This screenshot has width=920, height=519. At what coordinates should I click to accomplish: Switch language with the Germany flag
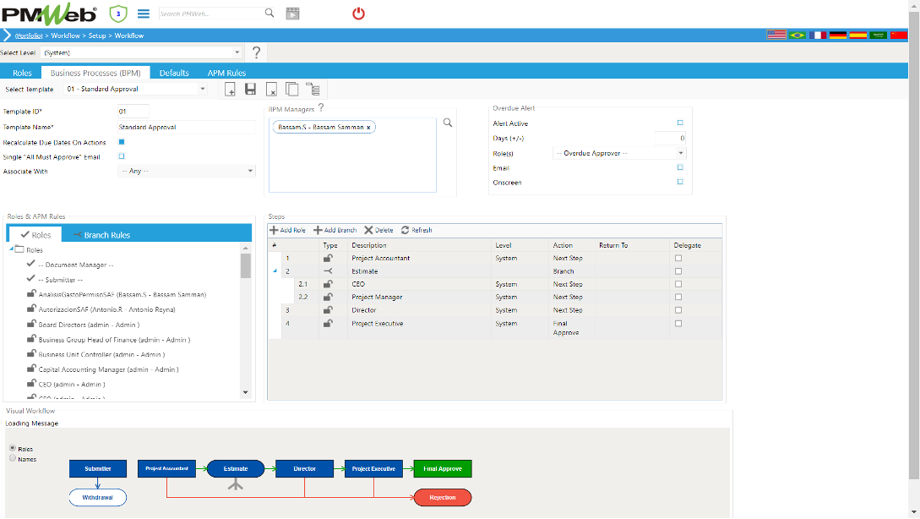tap(838, 36)
